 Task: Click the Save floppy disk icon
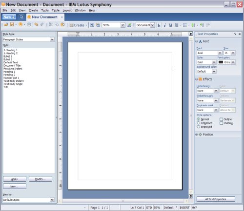click(x=12, y=25)
